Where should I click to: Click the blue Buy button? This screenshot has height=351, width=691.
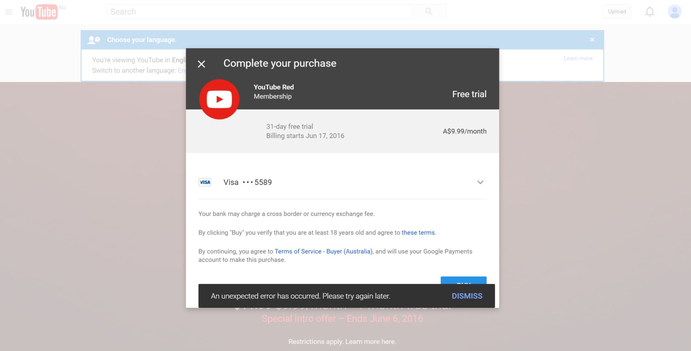[x=464, y=281]
